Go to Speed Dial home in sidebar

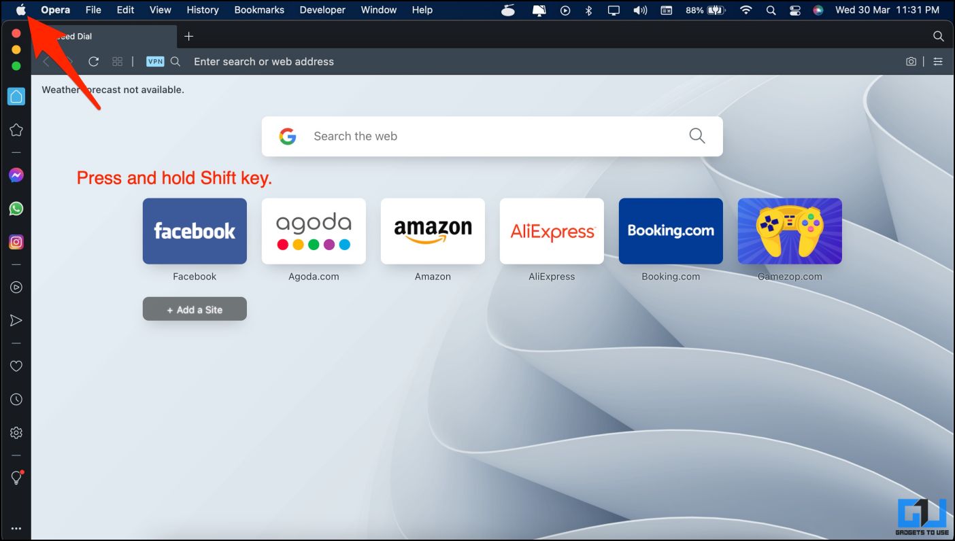[x=16, y=97]
